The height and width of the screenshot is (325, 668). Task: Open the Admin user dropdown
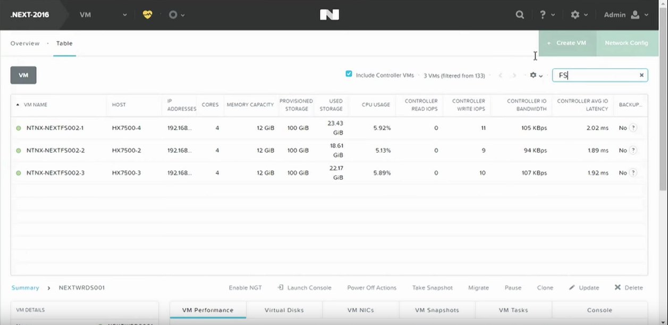click(x=626, y=15)
